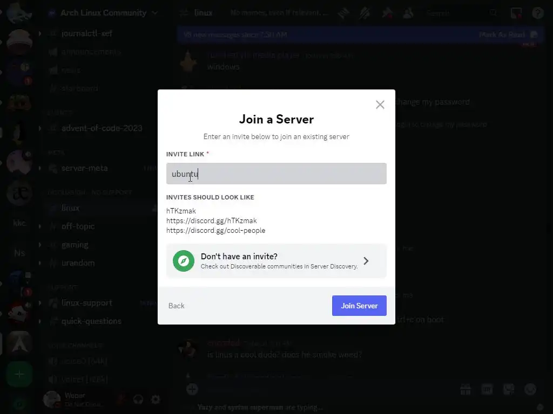Expand threads arrow beside off-topic
Screen dimensions: 553x414
(x=40, y=226)
